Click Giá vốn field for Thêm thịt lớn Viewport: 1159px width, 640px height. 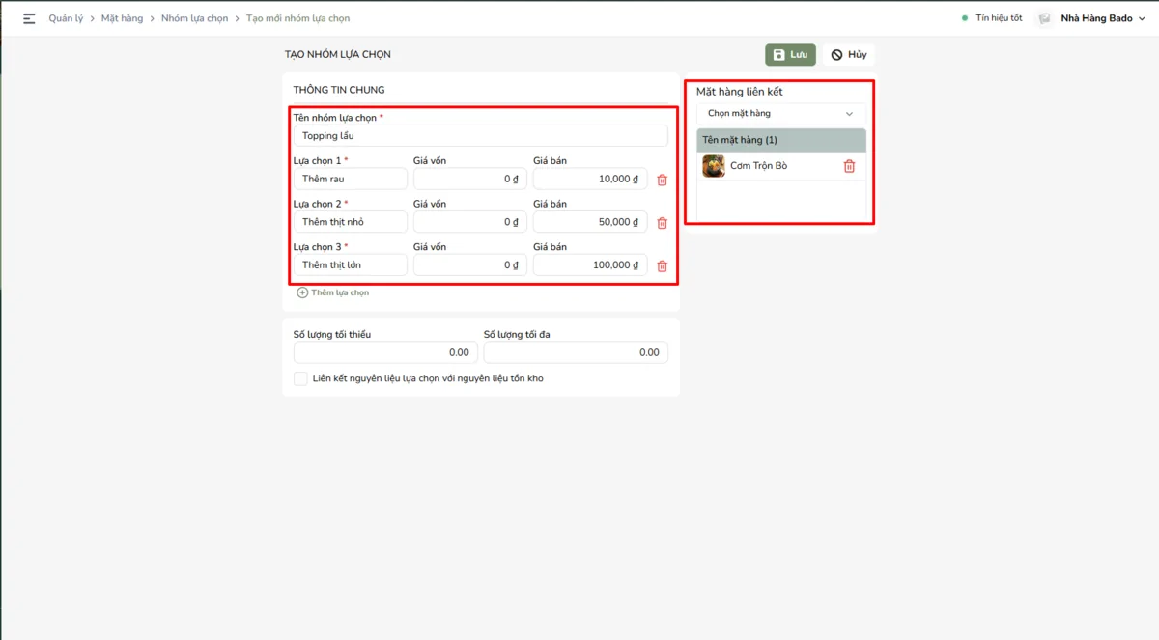click(470, 264)
